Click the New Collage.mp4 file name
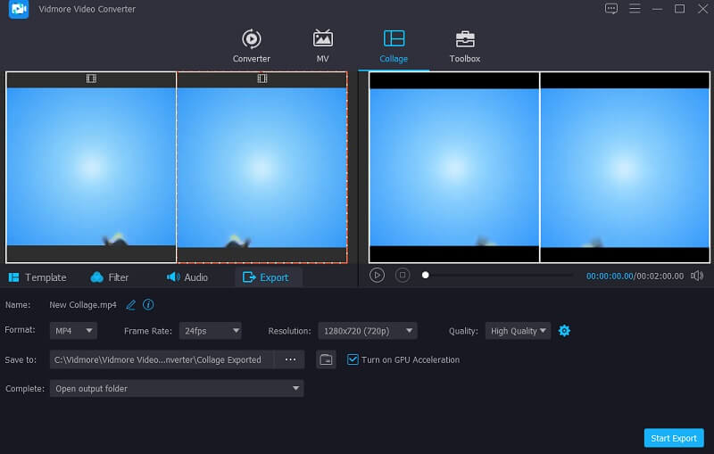 click(83, 305)
